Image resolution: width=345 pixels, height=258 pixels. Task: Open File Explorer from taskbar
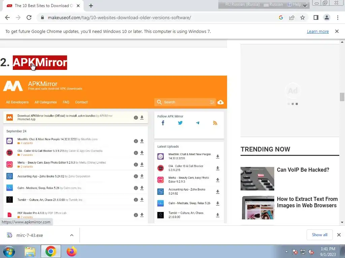[x=30, y=252]
